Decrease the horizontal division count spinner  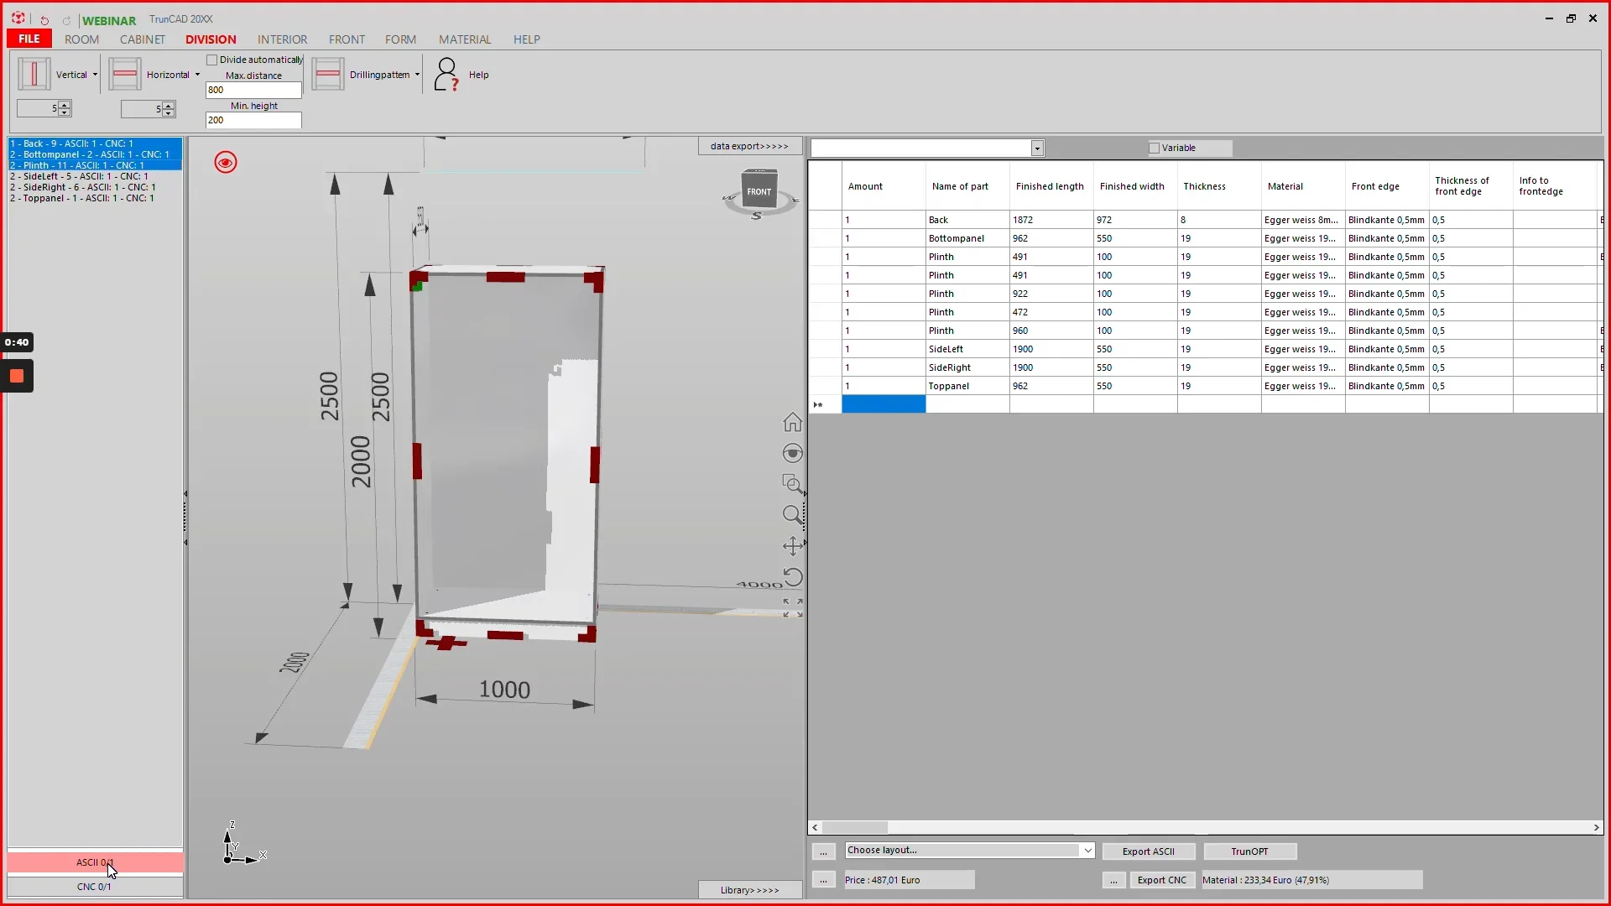click(x=169, y=112)
